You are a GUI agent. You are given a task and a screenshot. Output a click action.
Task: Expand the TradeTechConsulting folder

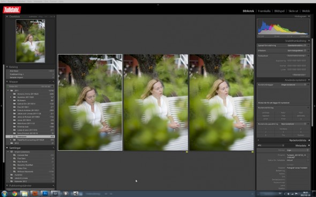click(x=11, y=140)
